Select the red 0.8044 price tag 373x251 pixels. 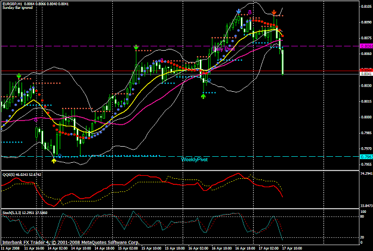[366, 70]
